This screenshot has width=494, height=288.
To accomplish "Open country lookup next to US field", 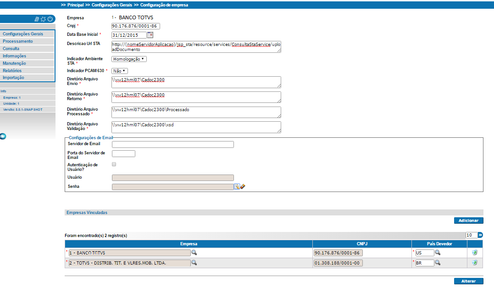I will tap(438, 252).
